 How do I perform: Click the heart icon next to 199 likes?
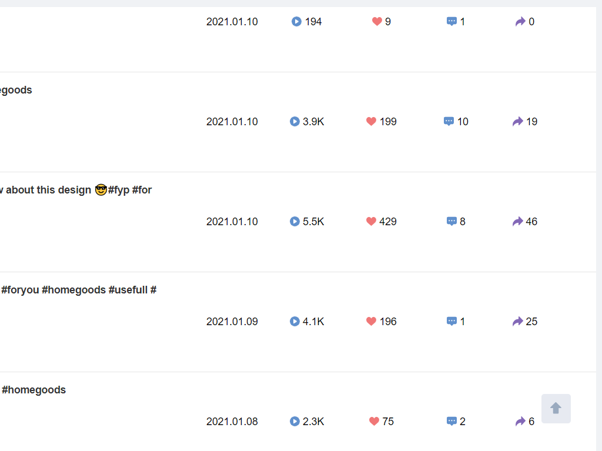(371, 122)
